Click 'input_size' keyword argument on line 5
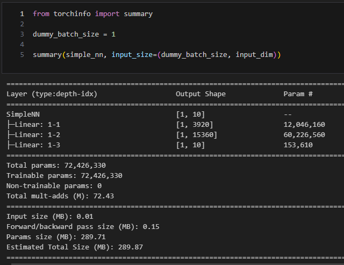Viewport: 344px width, 265px height. (x=132, y=55)
